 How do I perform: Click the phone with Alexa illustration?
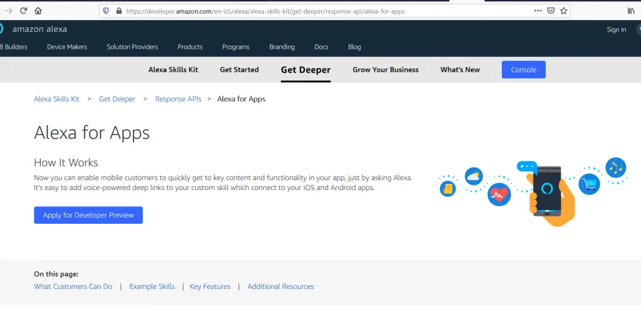click(x=547, y=192)
